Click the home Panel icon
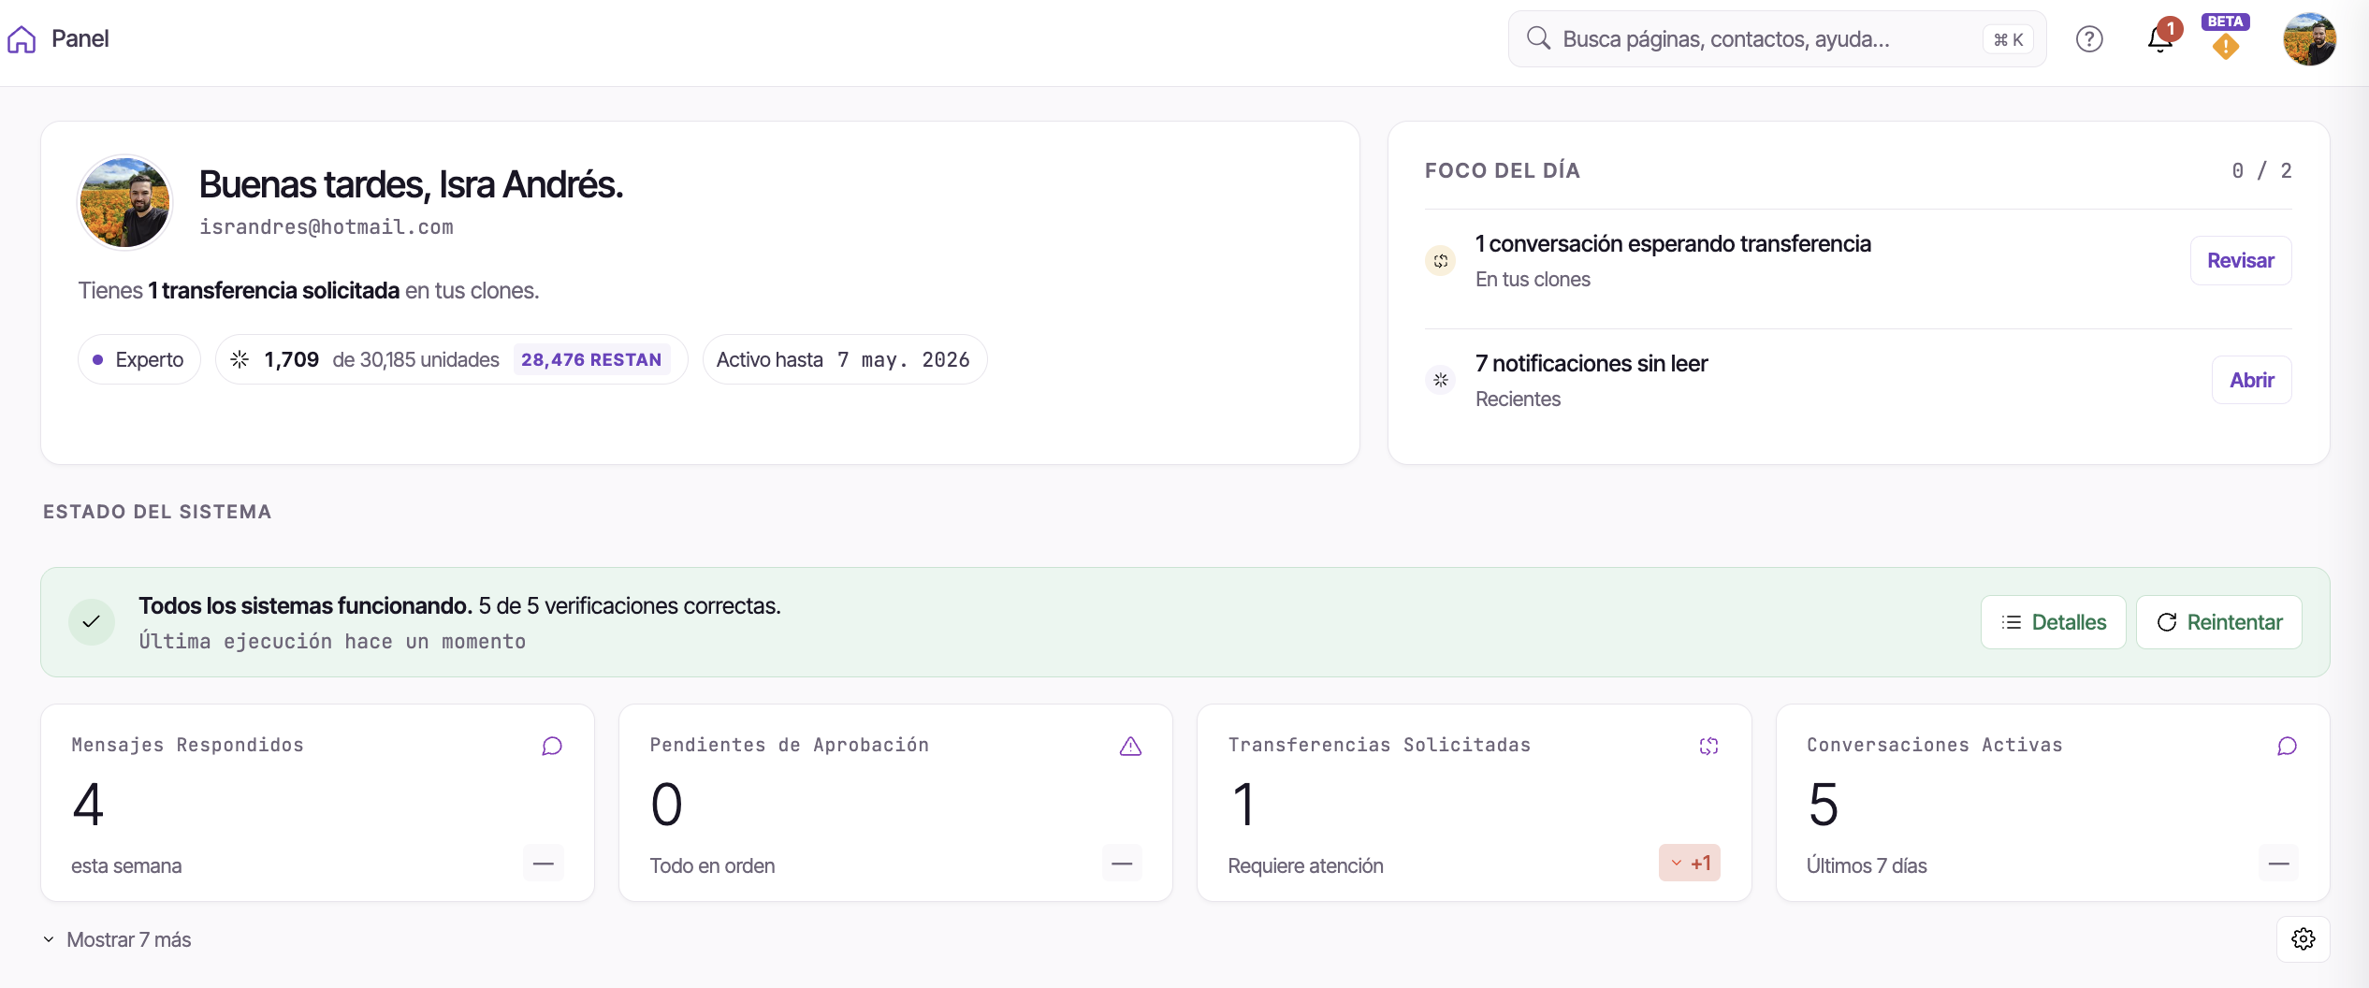Image resolution: width=2369 pixels, height=988 pixels. coord(22,39)
